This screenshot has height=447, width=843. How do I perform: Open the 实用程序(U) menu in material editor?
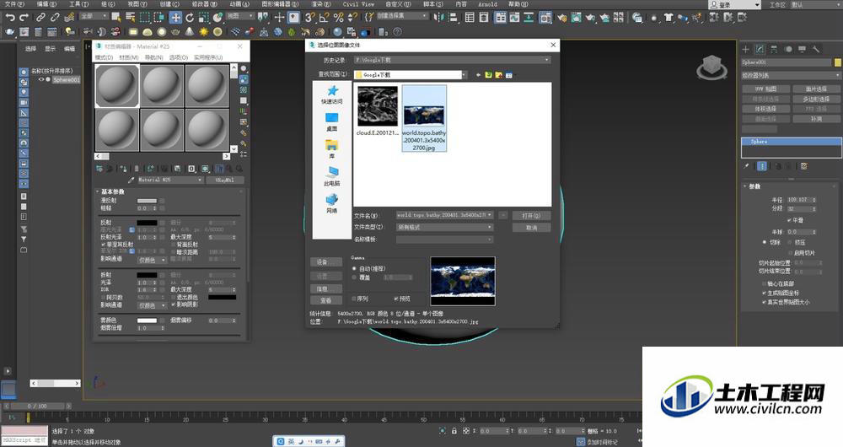point(208,57)
